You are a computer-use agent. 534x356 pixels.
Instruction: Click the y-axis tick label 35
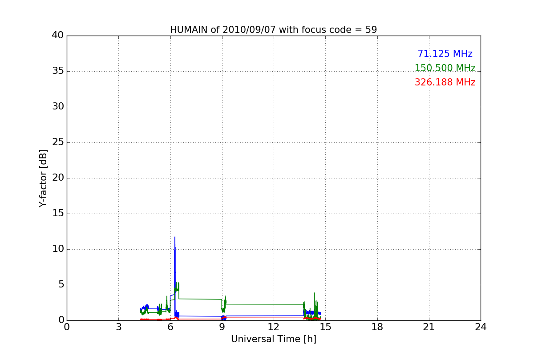[57, 71]
